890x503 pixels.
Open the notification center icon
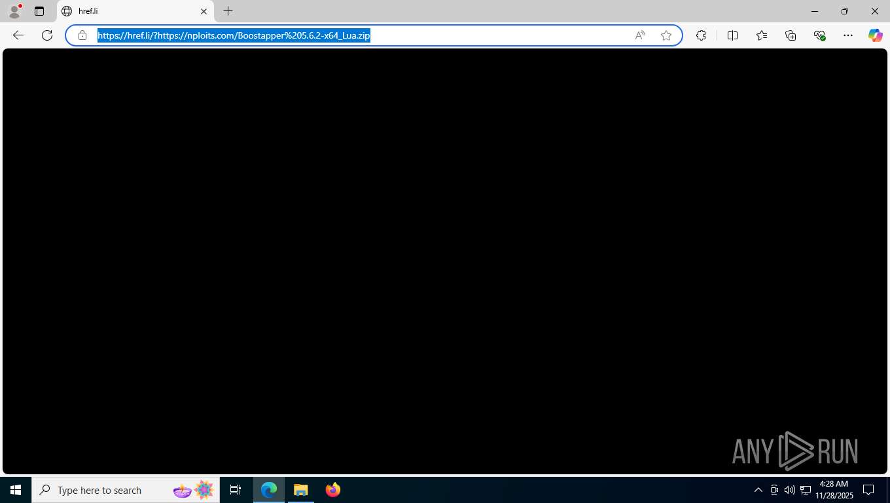(869, 490)
